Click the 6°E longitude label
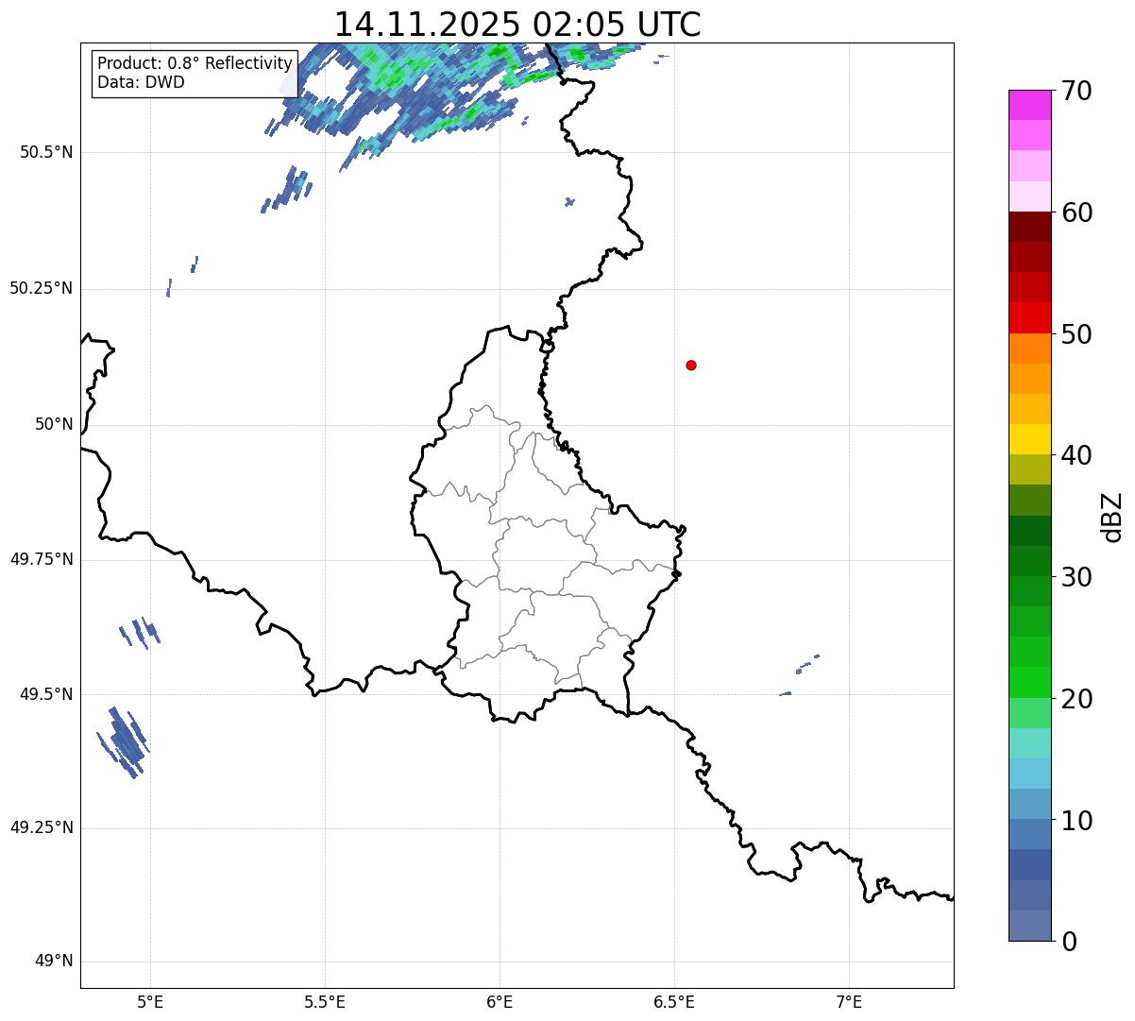 click(500, 1001)
